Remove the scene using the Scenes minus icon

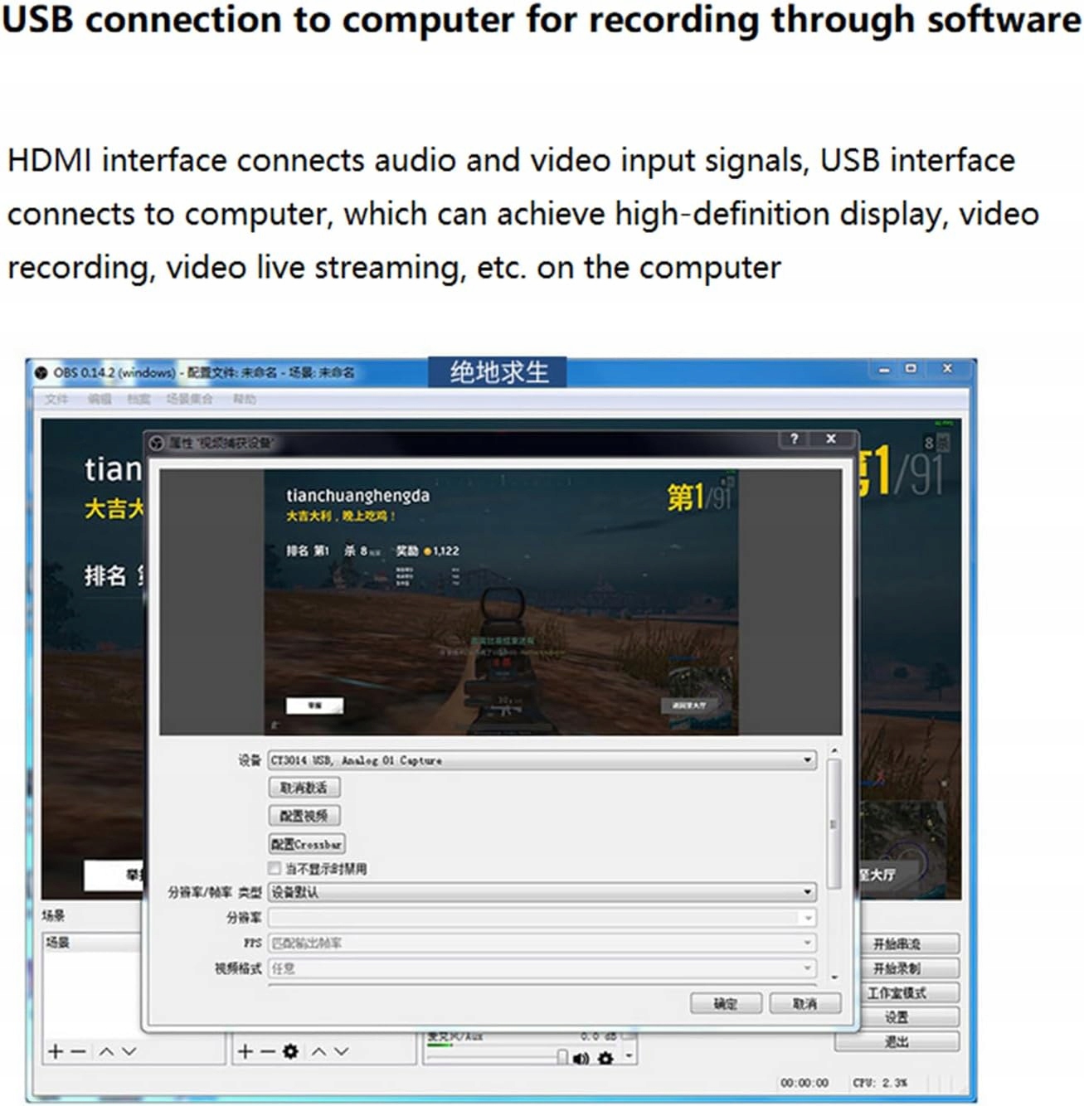coord(79,1051)
